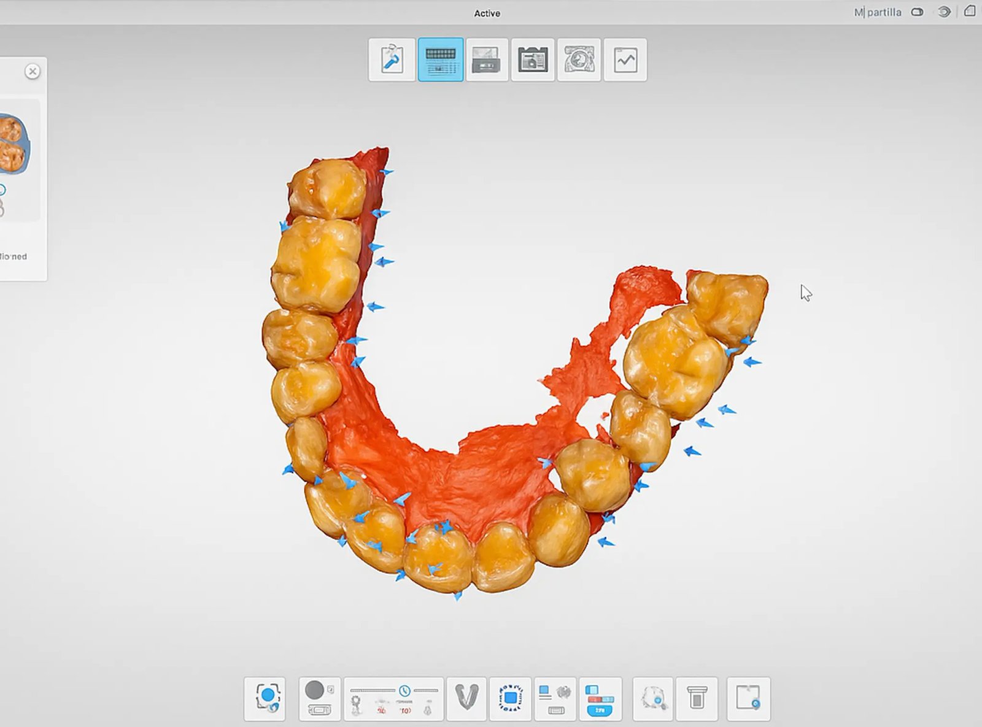Select the V-shaped arch tool
The image size is (982, 727).
point(466,699)
